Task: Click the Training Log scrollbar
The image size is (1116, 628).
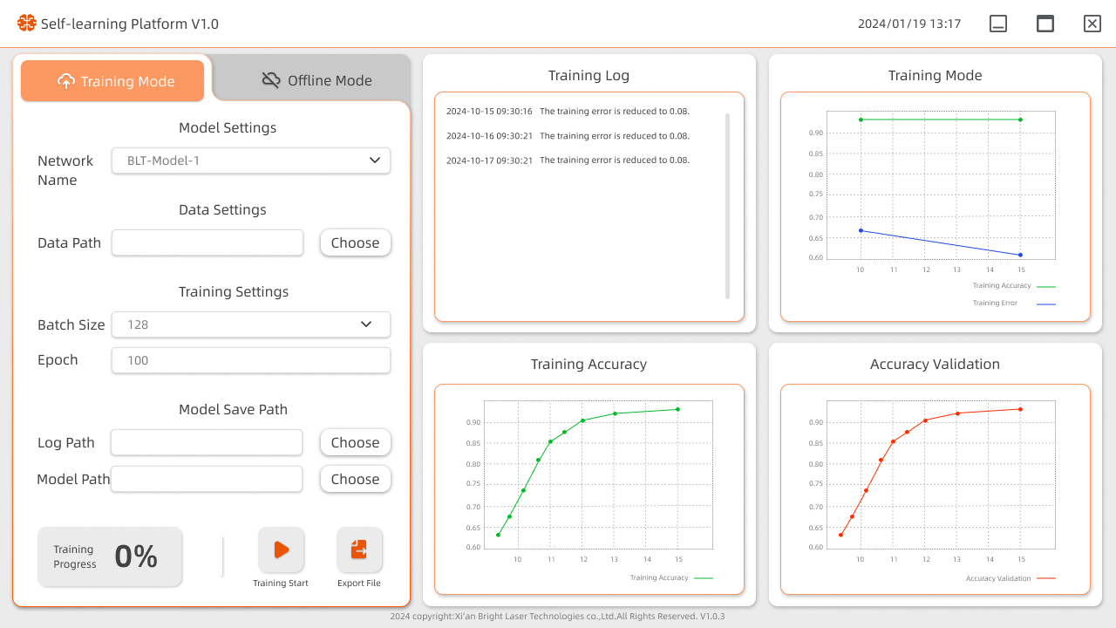Action: coord(728,207)
